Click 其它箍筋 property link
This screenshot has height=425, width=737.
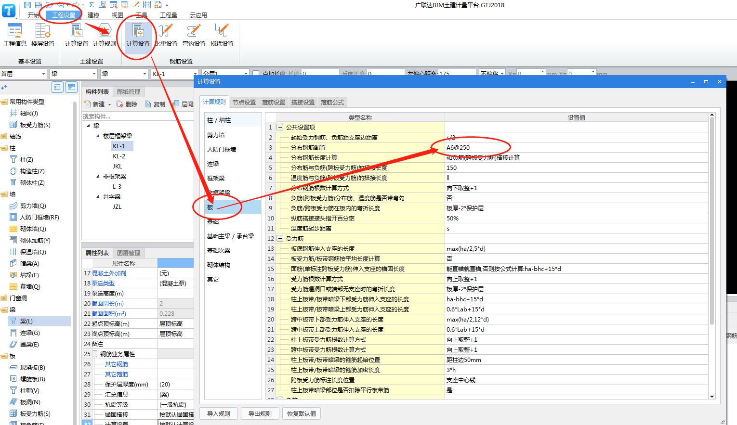117,374
